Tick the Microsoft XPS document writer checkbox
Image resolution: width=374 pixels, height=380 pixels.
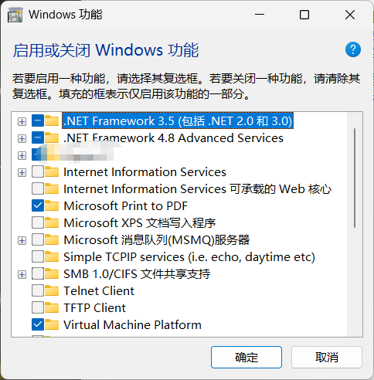pyautogui.click(x=38, y=223)
